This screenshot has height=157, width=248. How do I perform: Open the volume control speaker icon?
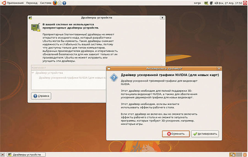click(216, 3)
